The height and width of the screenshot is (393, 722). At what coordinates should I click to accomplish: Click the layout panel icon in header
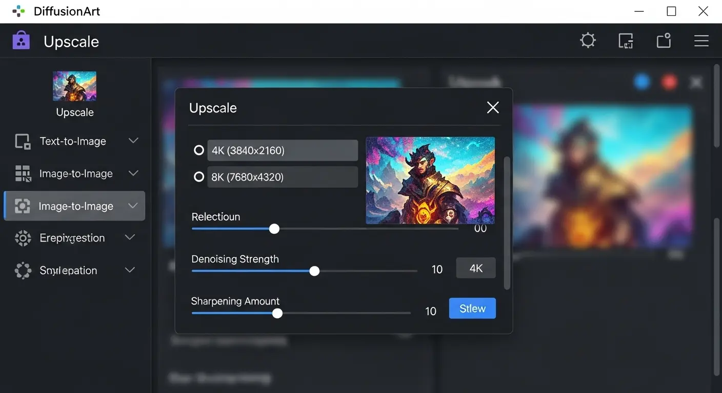(x=626, y=40)
